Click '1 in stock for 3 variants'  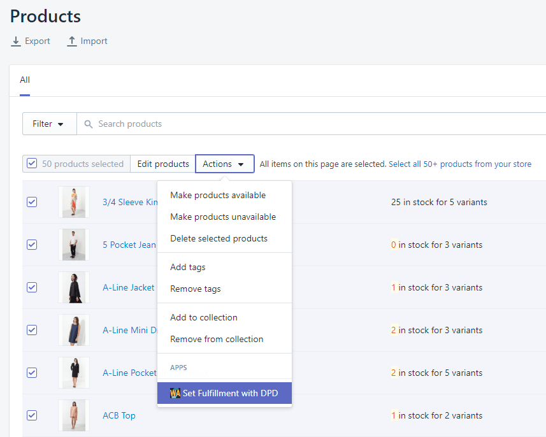tap(436, 288)
